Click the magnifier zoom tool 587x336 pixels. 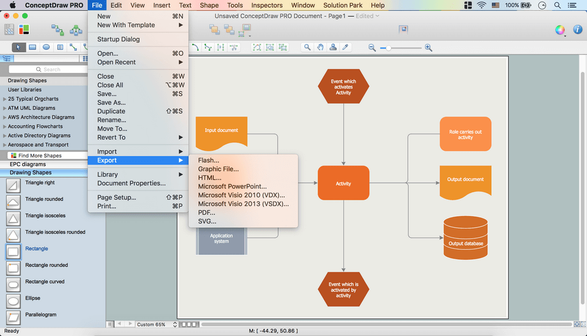point(307,48)
